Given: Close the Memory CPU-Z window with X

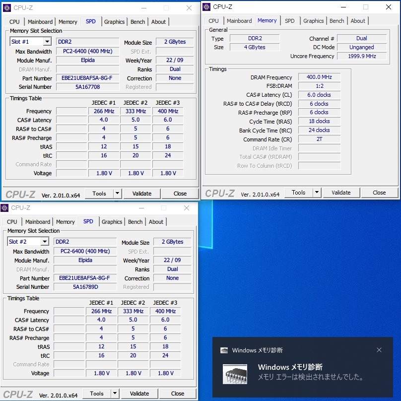Looking at the screenshot, I should [389, 7].
